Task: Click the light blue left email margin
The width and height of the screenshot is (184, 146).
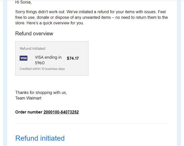Action: (x=5, y=73)
